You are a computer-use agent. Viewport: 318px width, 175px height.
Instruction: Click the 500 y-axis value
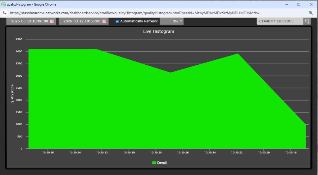pos(20,137)
